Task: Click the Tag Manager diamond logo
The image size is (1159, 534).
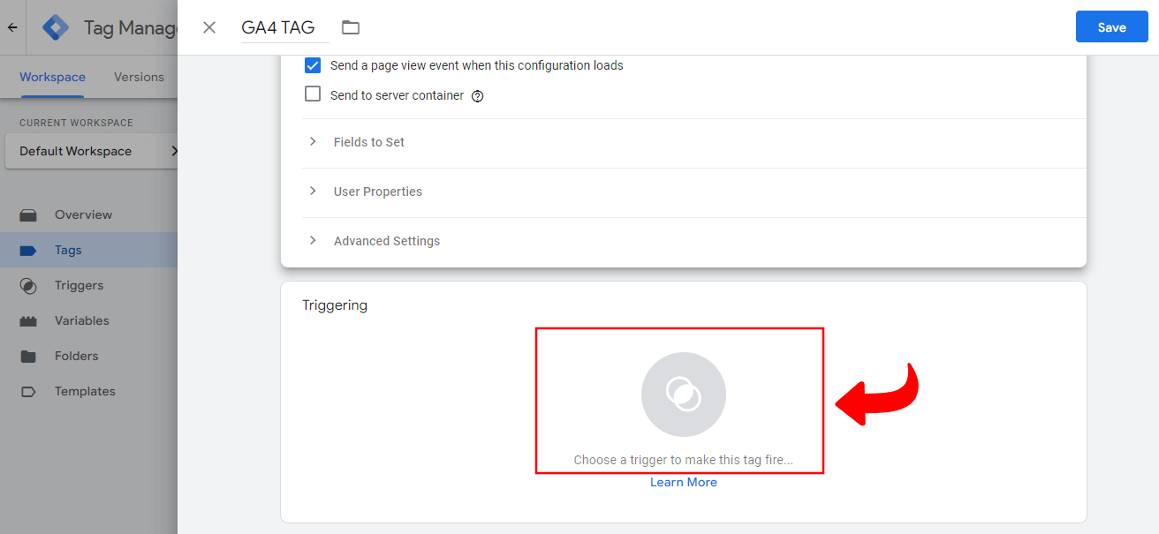Action: coord(55,26)
